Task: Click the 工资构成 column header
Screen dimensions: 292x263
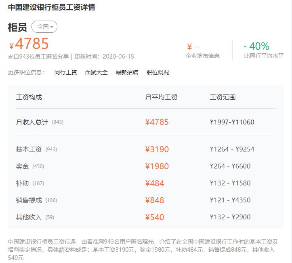Action: [x=29, y=97]
